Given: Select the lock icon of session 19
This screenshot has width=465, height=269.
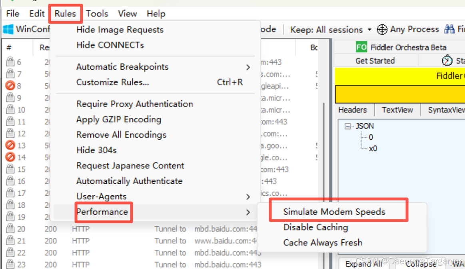Looking at the screenshot, I should pos(10,217).
